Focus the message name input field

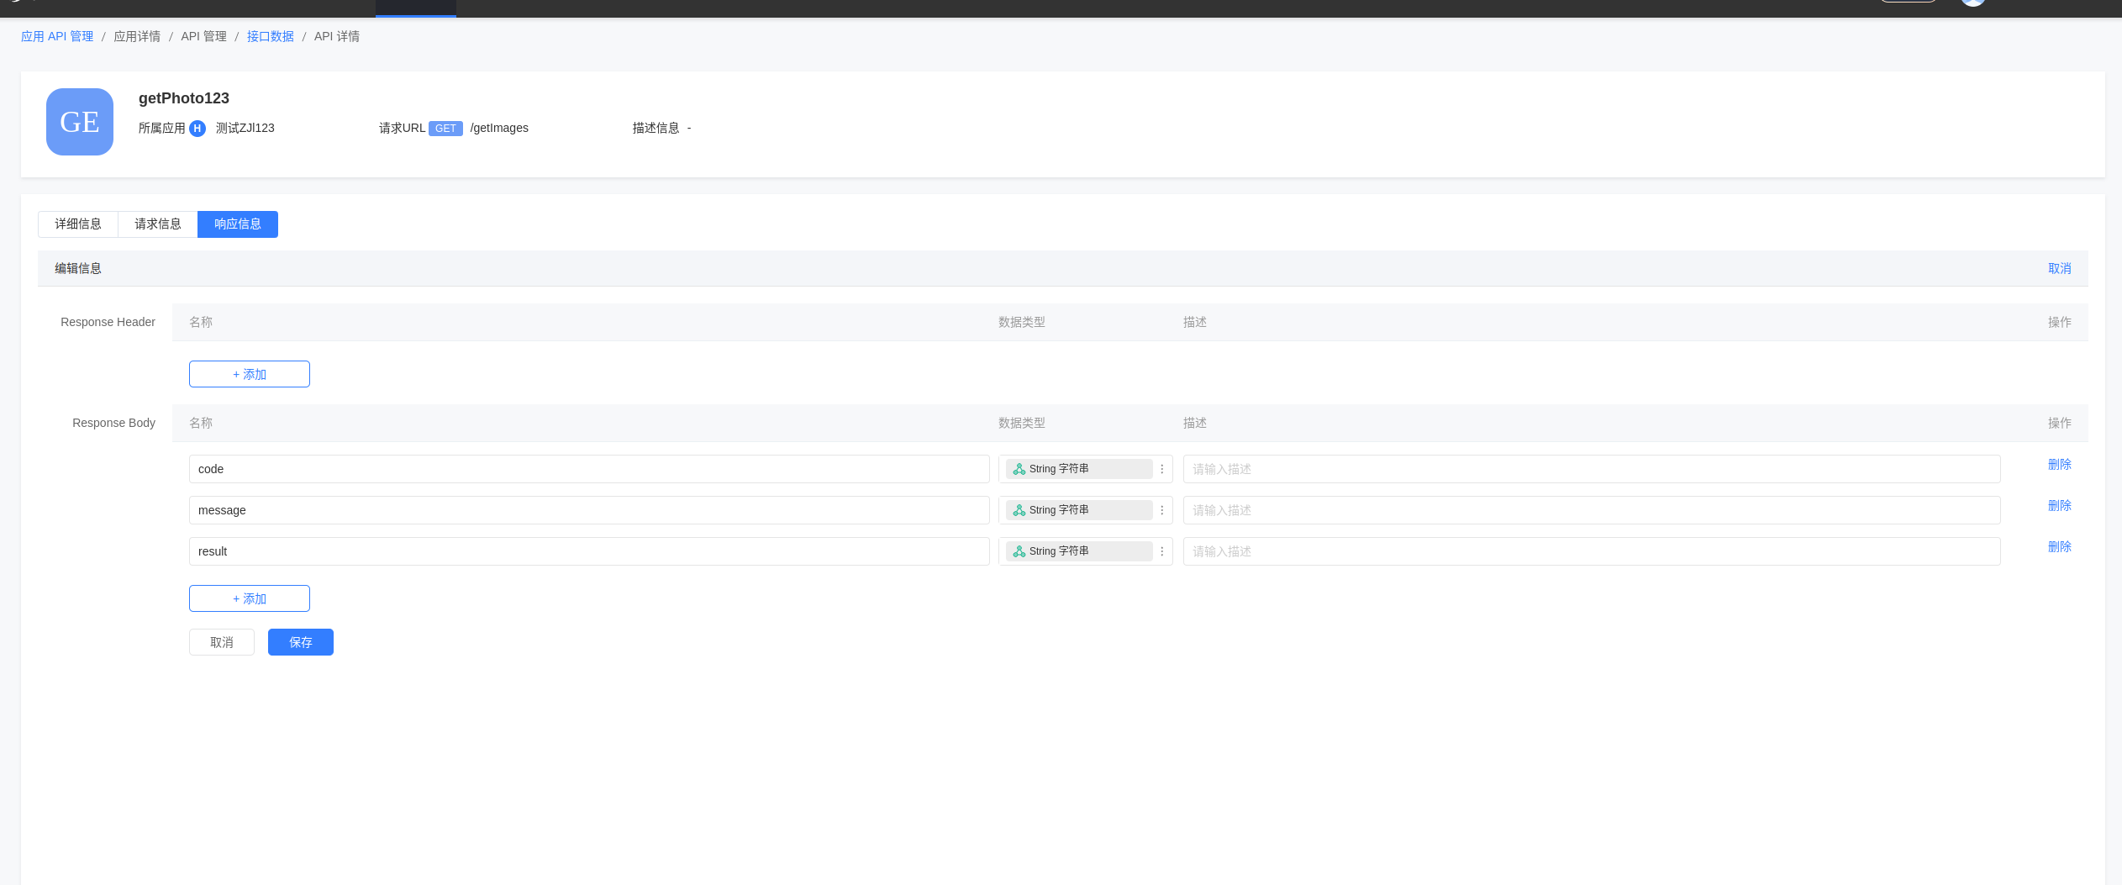(x=589, y=510)
